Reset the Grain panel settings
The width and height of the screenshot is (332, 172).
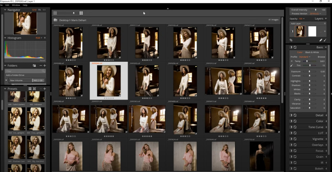295,157
